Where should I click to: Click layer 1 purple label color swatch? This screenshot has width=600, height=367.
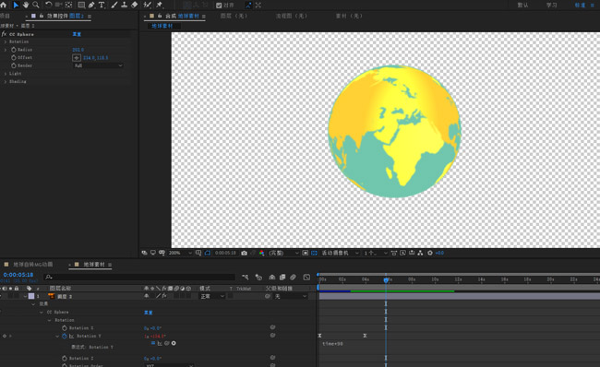coord(31,296)
